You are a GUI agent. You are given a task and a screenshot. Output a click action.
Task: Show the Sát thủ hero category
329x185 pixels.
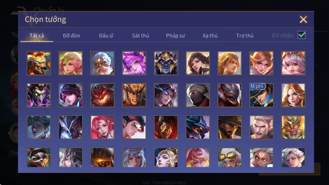click(x=140, y=36)
